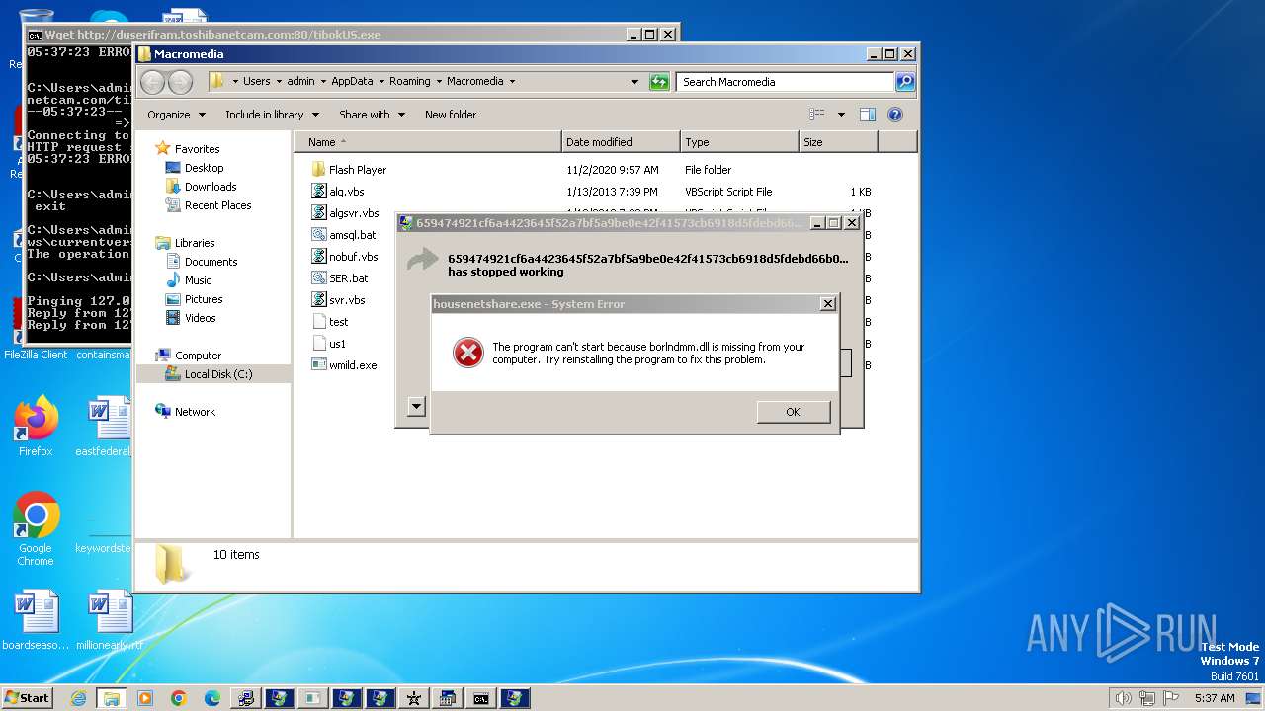This screenshot has height=711, width=1265.
Task: Click the volume speaker tray icon
Action: click(1123, 698)
